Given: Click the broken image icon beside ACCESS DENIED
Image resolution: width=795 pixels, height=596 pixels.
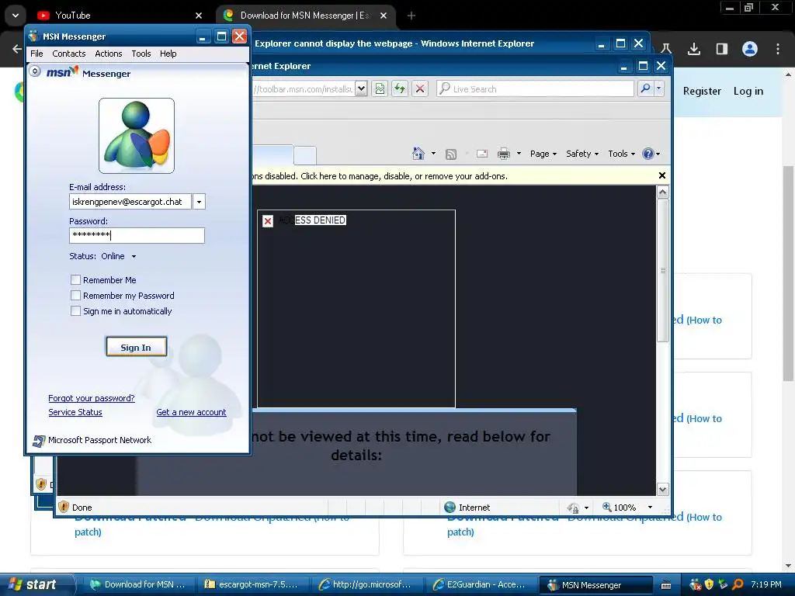Looking at the screenshot, I should pos(268,220).
